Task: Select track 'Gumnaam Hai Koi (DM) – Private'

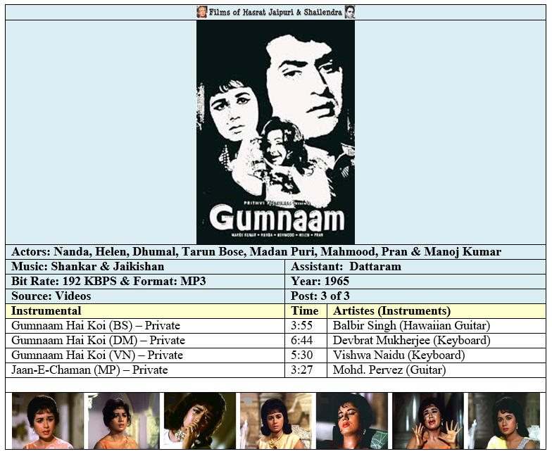Action: click(145, 341)
